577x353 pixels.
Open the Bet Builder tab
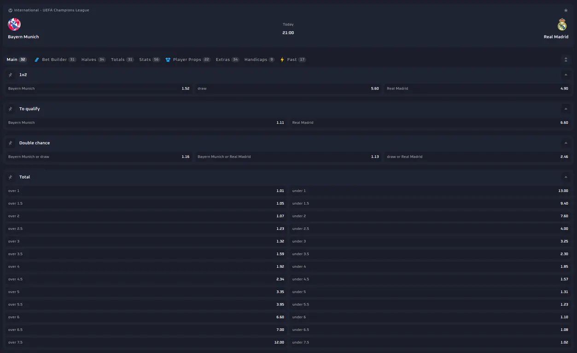pos(55,60)
